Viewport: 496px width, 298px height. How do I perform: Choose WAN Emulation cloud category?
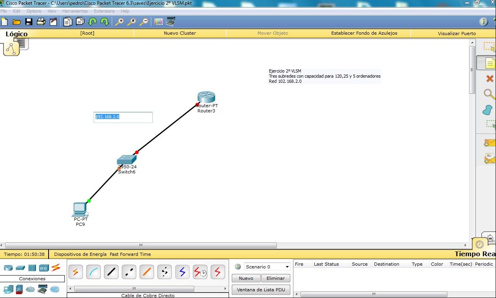pyautogui.click(x=30, y=290)
